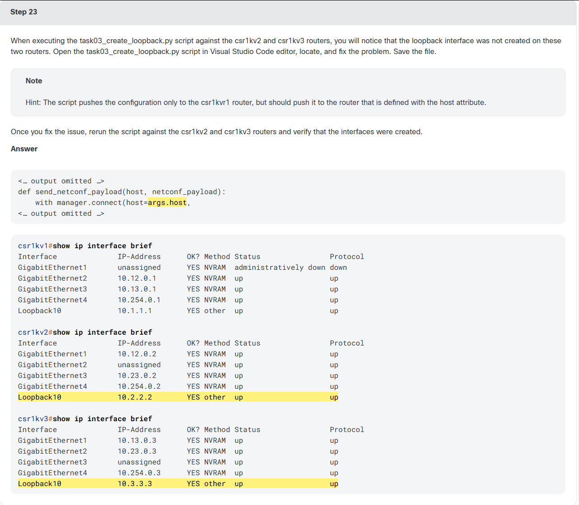Click IP address 10.13.0.1
This screenshot has height=505, width=579.
137,289
